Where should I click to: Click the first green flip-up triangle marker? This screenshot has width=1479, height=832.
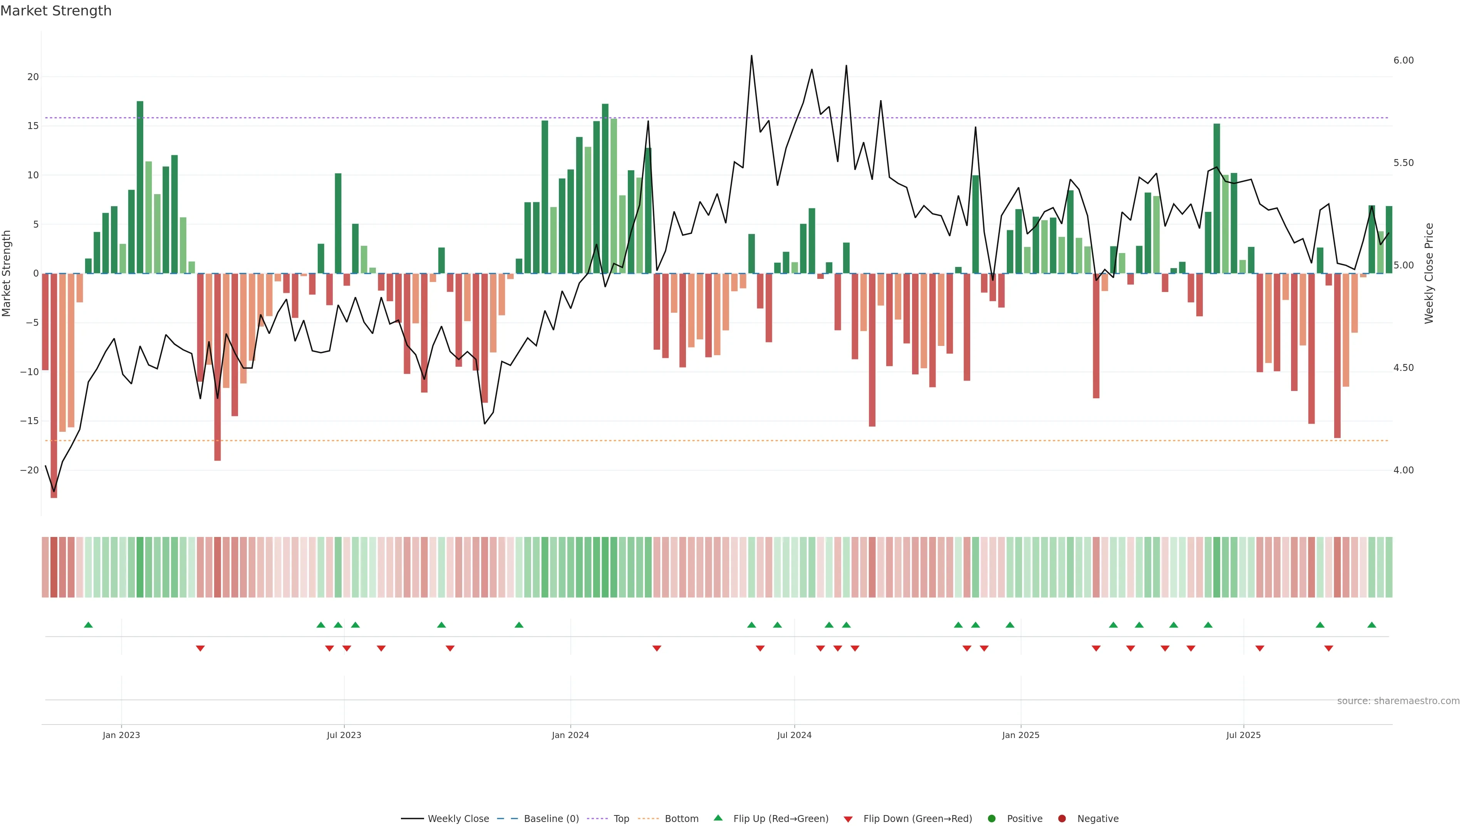point(88,625)
